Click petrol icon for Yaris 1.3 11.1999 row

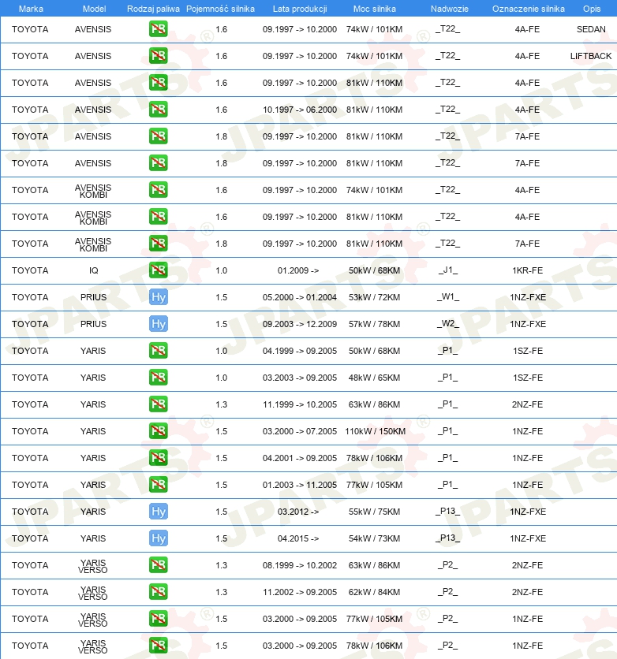(158, 404)
